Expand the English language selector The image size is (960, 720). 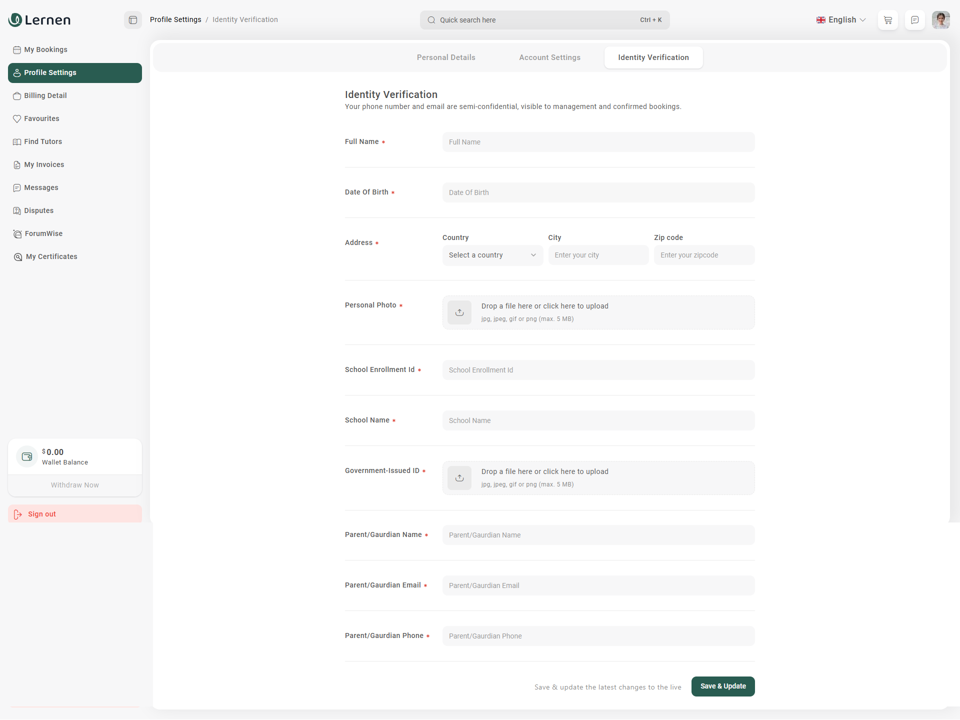pyautogui.click(x=841, y=20)
